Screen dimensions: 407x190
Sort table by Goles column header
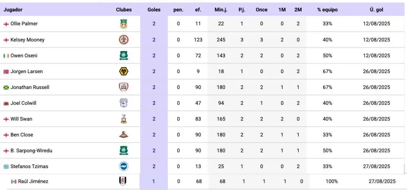[154, 10]
